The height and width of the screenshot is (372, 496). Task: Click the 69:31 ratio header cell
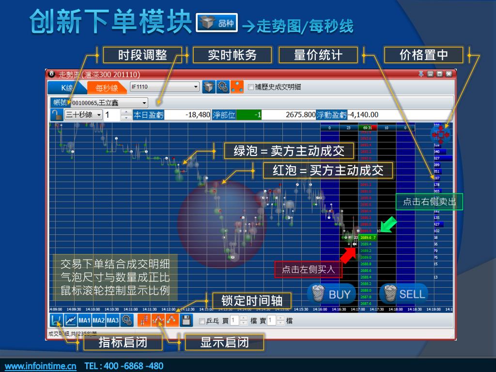[368, 128]
